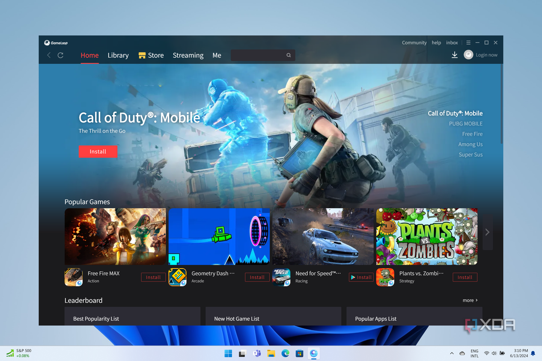Open the notification bell icon
This screenshot has width=542, height=361.
533,353
